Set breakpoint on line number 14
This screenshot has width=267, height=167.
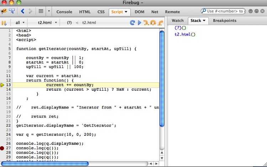[x=8, y=89]
